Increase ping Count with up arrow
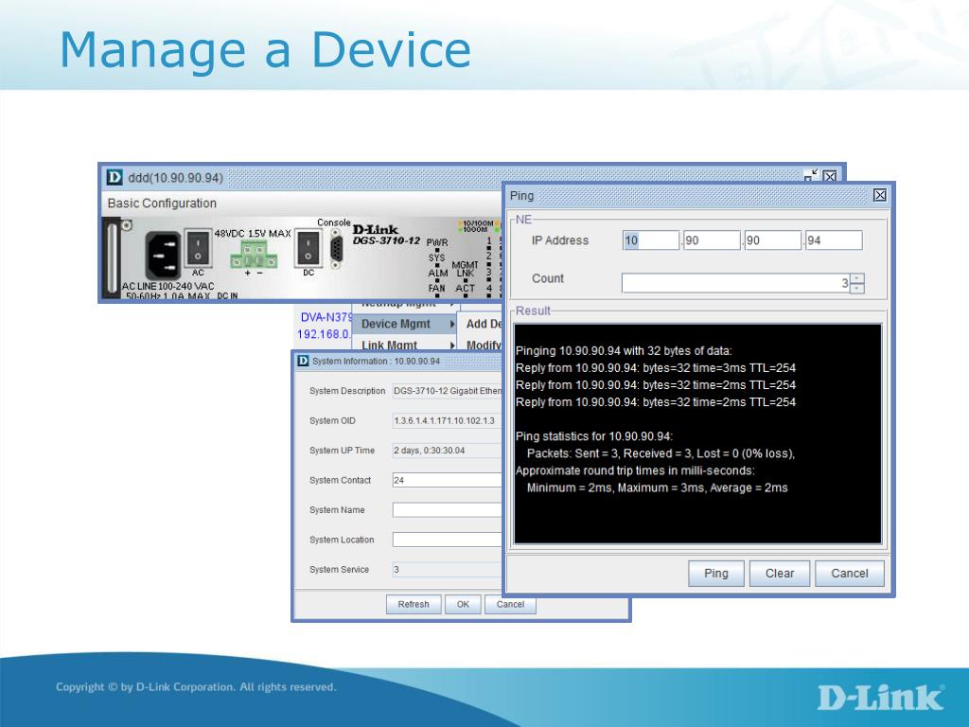 [x=857, y=278]
